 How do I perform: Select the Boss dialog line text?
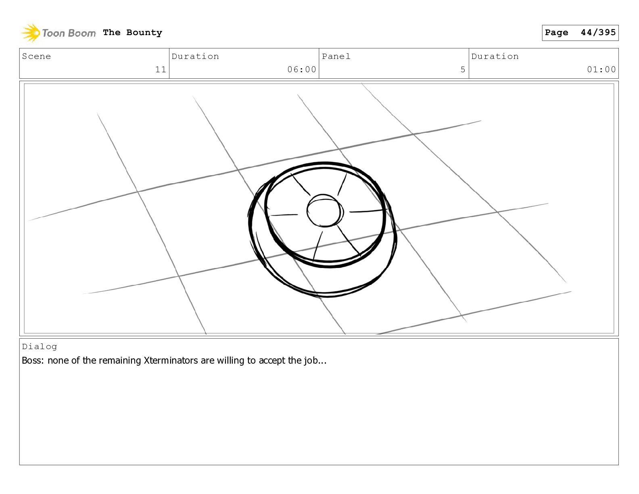coord(174,360)
